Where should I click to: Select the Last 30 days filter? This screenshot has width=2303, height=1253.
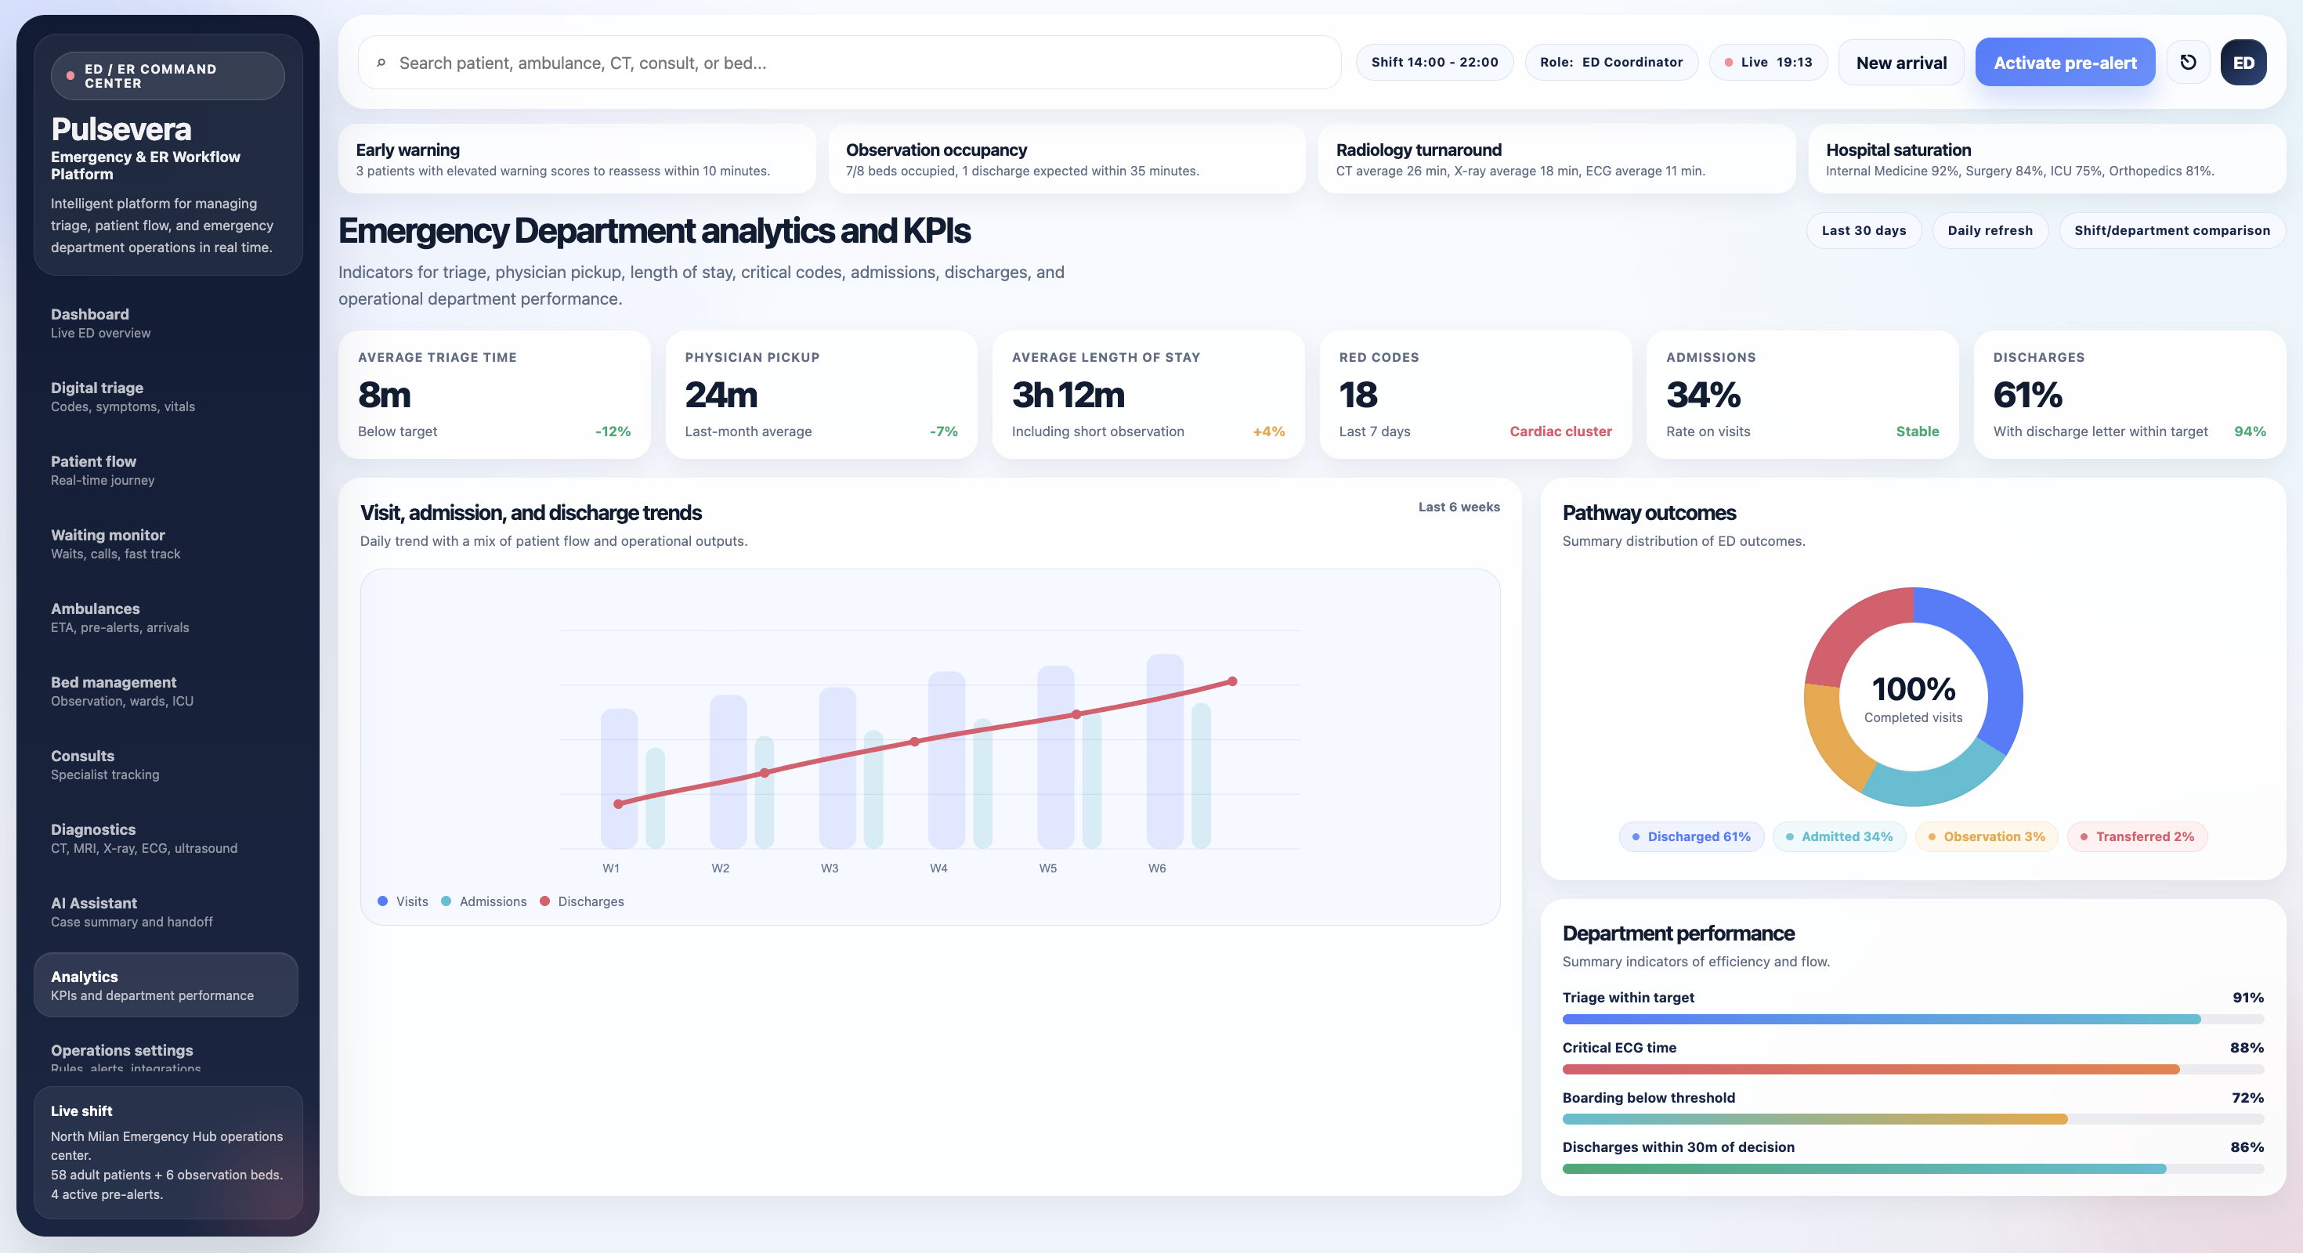coord(1864,230)
